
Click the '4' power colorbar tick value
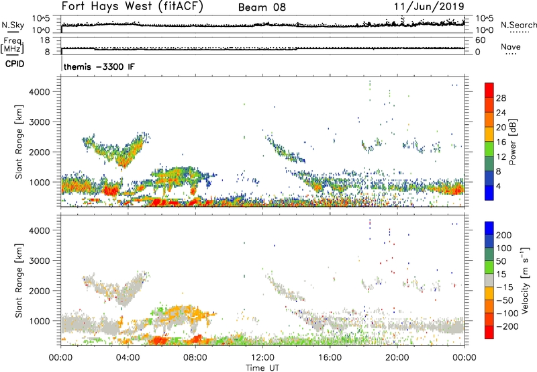pyautogui.click(x=498, y=186)
